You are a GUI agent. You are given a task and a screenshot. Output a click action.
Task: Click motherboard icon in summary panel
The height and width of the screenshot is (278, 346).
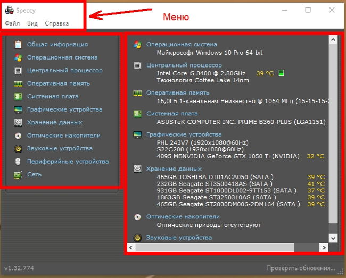point(137,114)
